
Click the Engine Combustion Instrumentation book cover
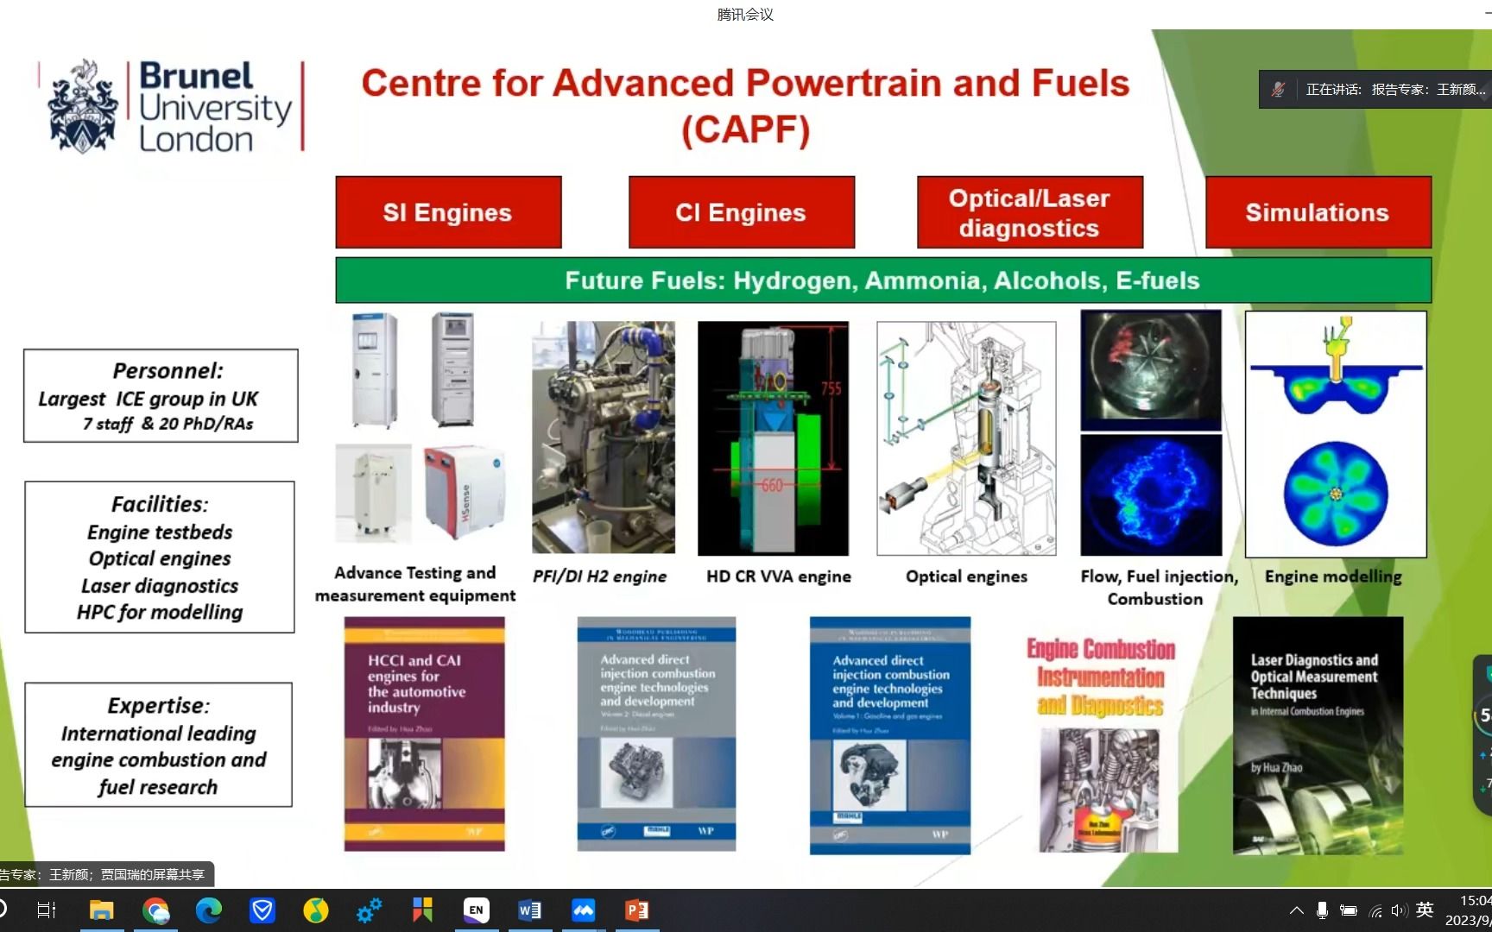click(1102, 744)
